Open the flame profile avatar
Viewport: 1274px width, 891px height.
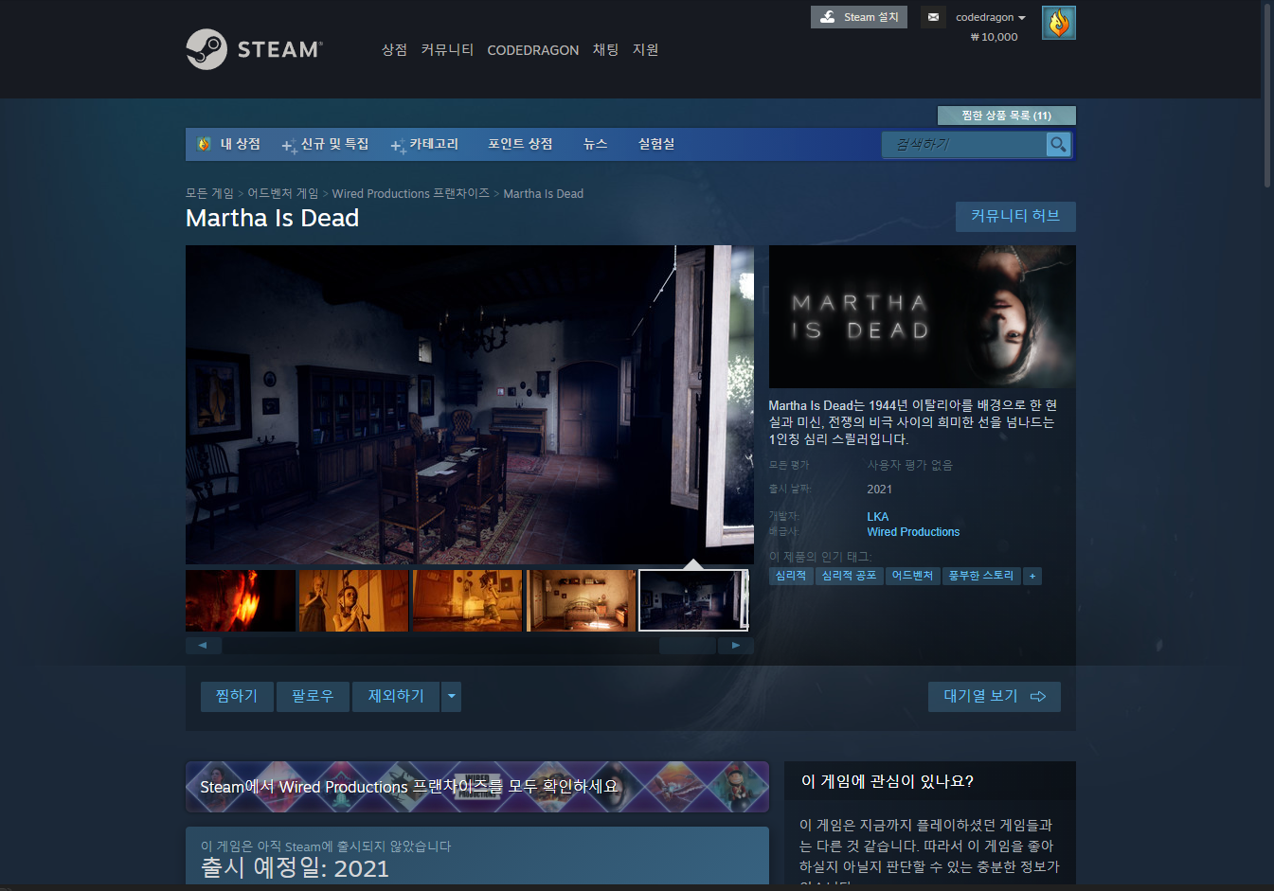pyautogui.click(x=1058, y=23)
